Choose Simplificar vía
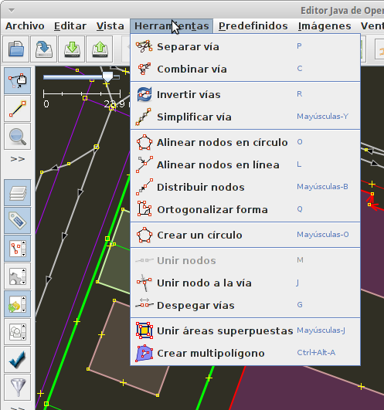 click(x=246, y=117)
